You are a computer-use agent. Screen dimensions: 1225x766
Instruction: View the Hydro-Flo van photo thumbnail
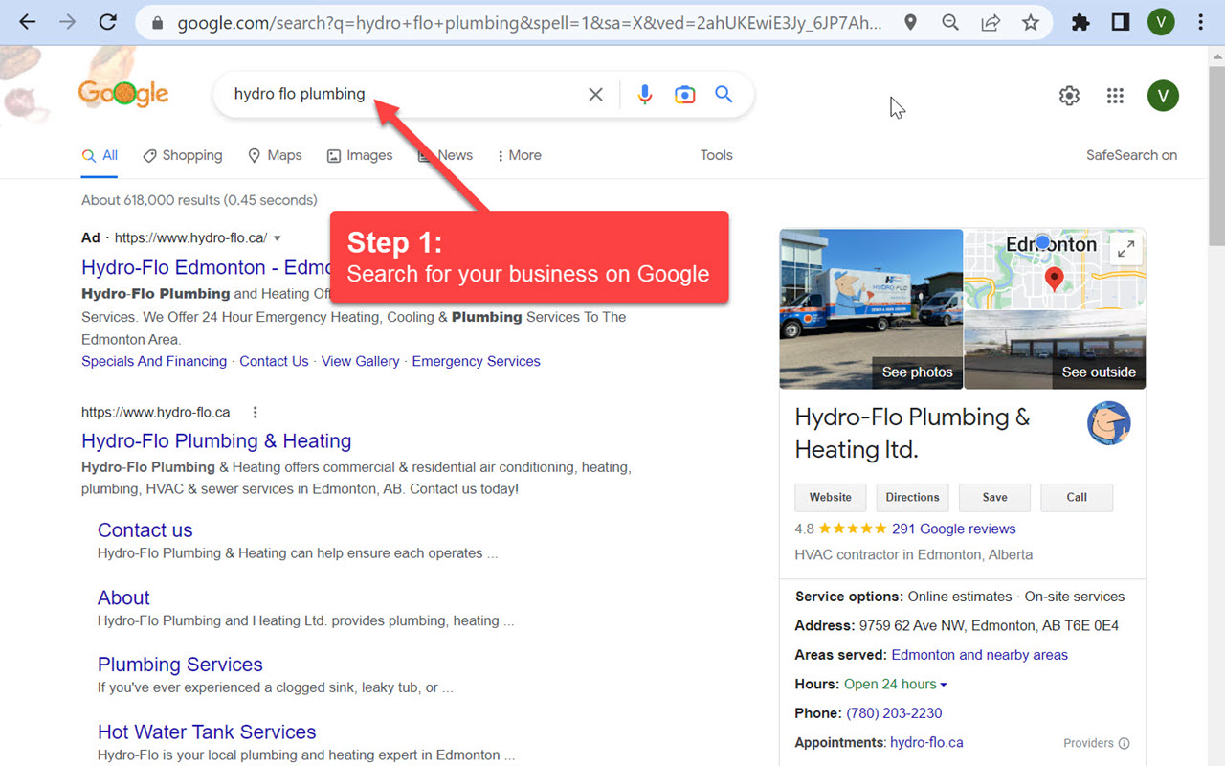(870, 308)
